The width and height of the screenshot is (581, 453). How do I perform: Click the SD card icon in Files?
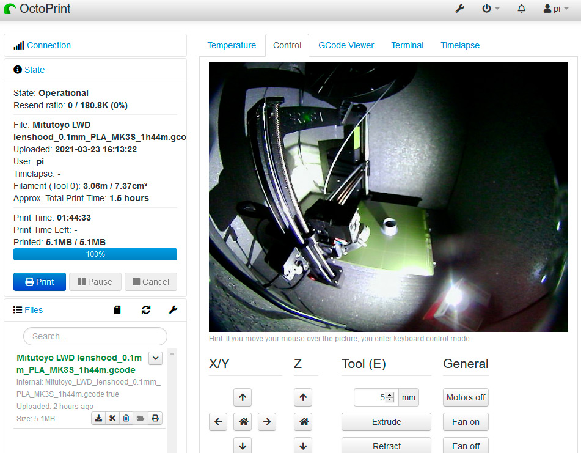point(117,310)
